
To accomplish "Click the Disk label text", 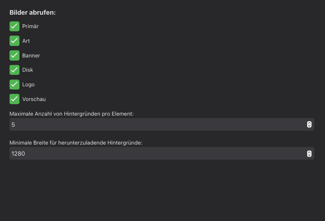I will (x=27, y=70).
